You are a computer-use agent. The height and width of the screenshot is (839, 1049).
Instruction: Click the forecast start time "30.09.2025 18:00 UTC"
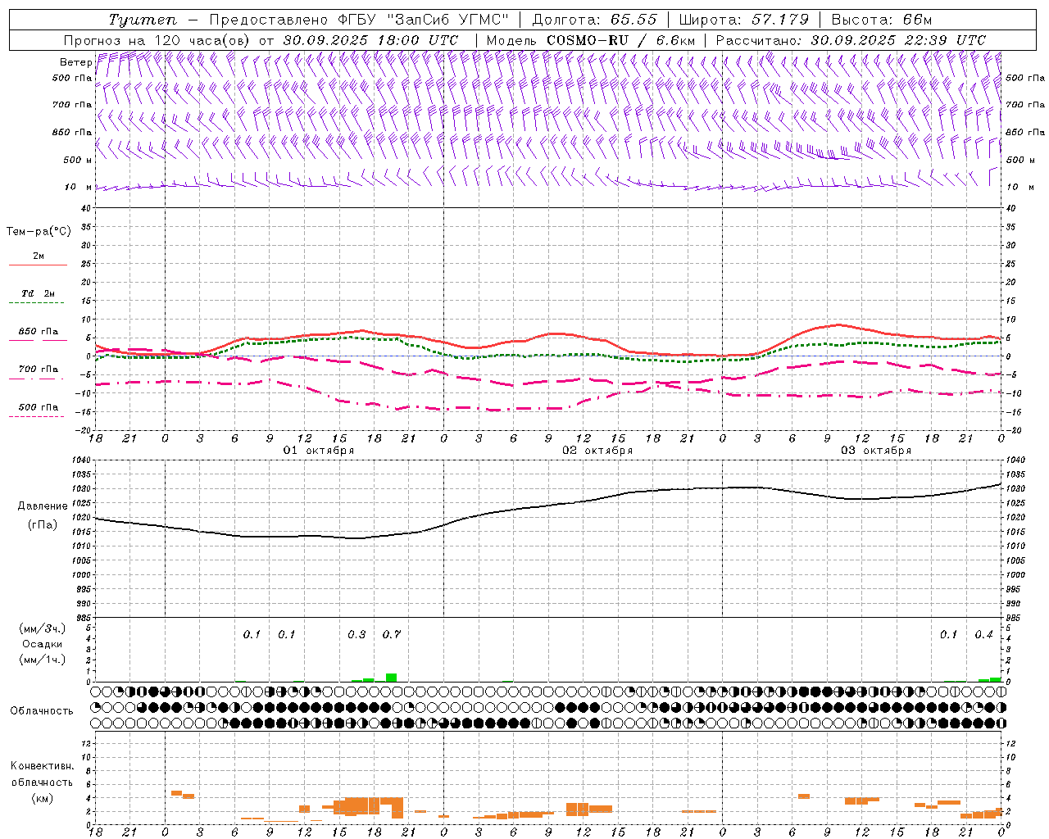(x=370, y=40)
